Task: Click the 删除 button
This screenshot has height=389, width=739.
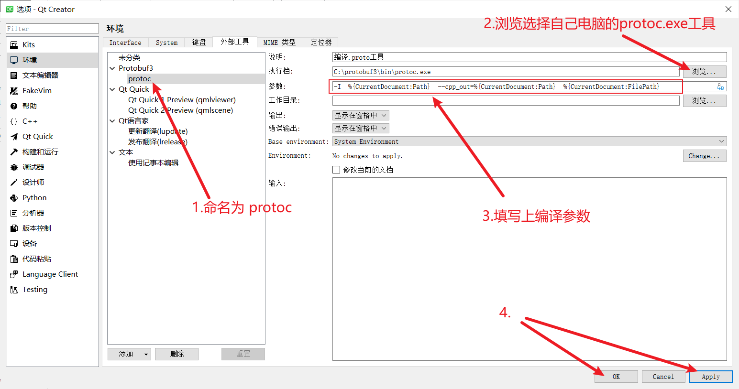Action: [177, 354]
